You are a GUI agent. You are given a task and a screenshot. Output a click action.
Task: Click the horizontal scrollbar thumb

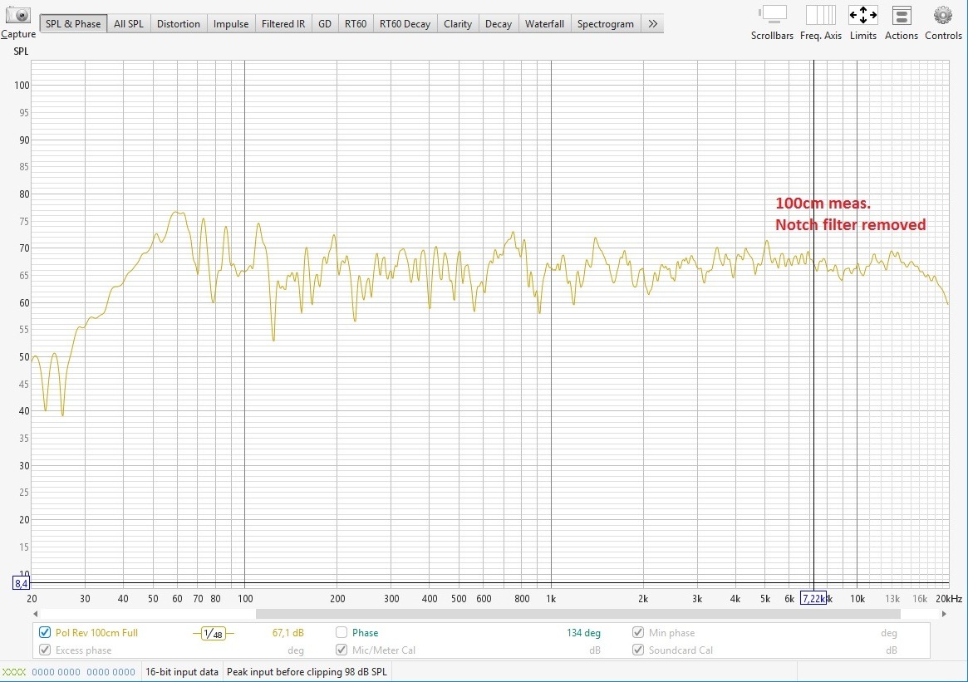click(577, 614)
